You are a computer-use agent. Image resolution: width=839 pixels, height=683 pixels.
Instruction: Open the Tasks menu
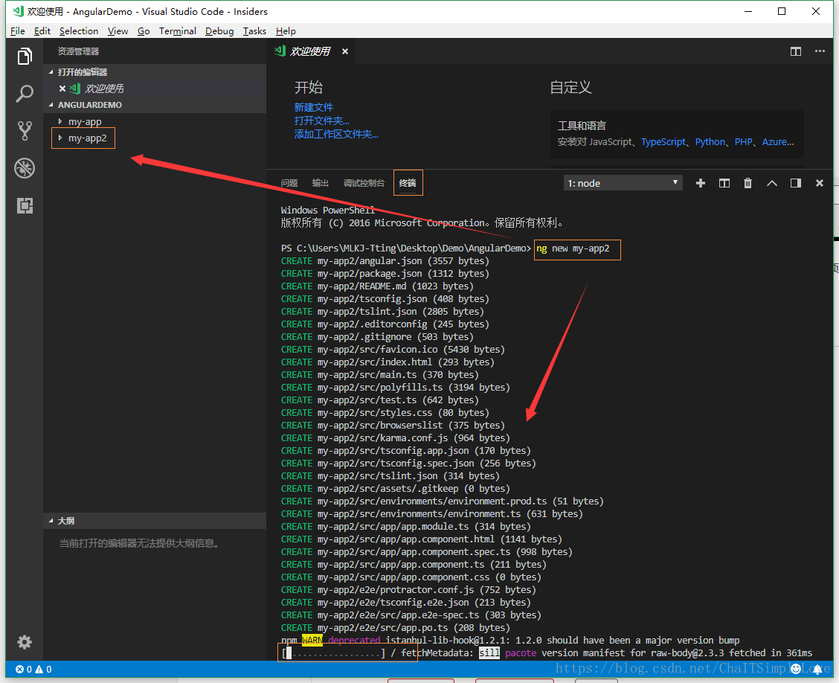click(x=254, y=31)
